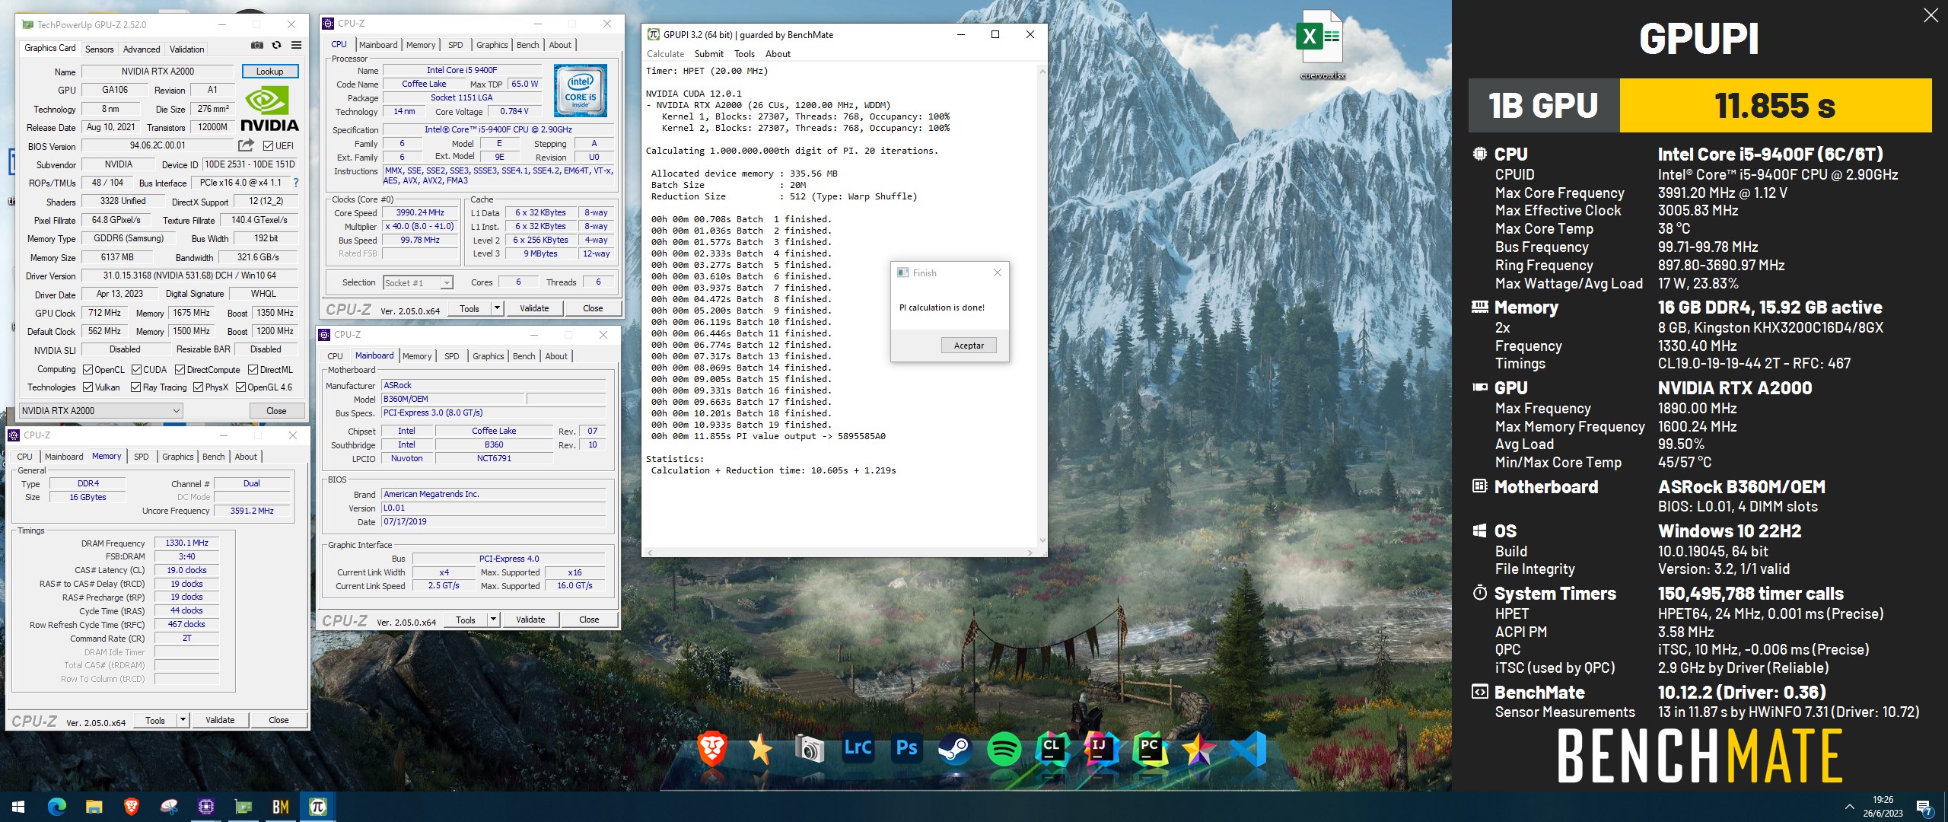Switch to GPU-Z Sensors tab
Screen dimensions: 1948x822
pyautogui.click(x=99, y=49)
